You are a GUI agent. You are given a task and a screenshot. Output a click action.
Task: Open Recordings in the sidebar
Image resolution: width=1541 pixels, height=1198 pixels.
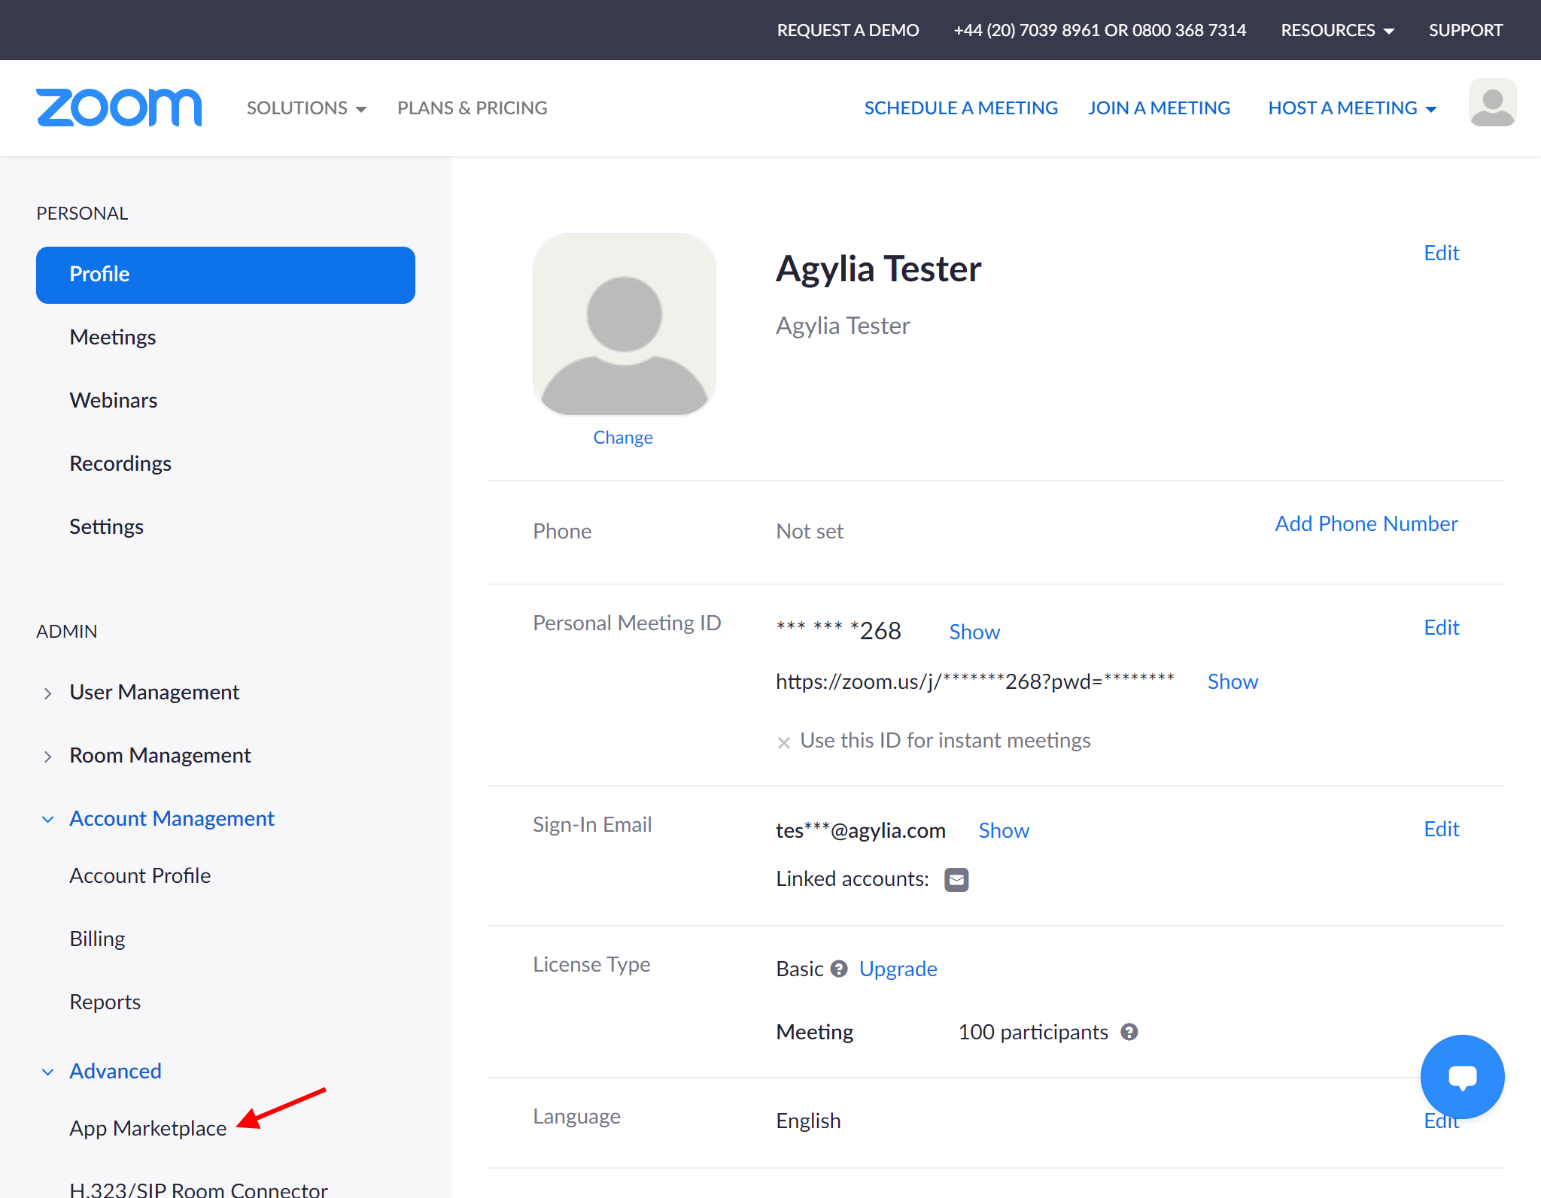(120, 463)
